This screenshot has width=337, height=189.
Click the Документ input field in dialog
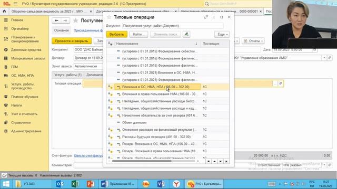(x=173, y=26)
